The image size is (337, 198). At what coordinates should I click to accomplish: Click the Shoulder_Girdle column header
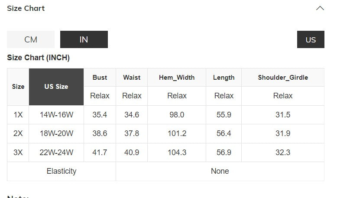coord(283,78)
